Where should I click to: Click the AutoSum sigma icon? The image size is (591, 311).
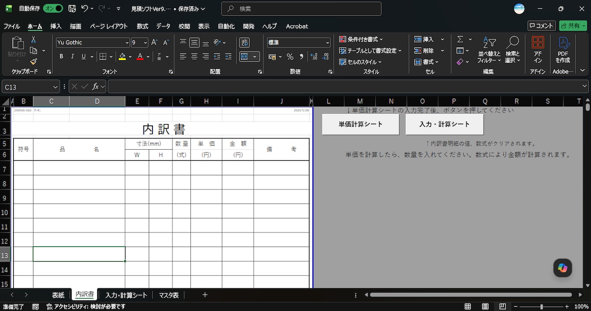460,39
